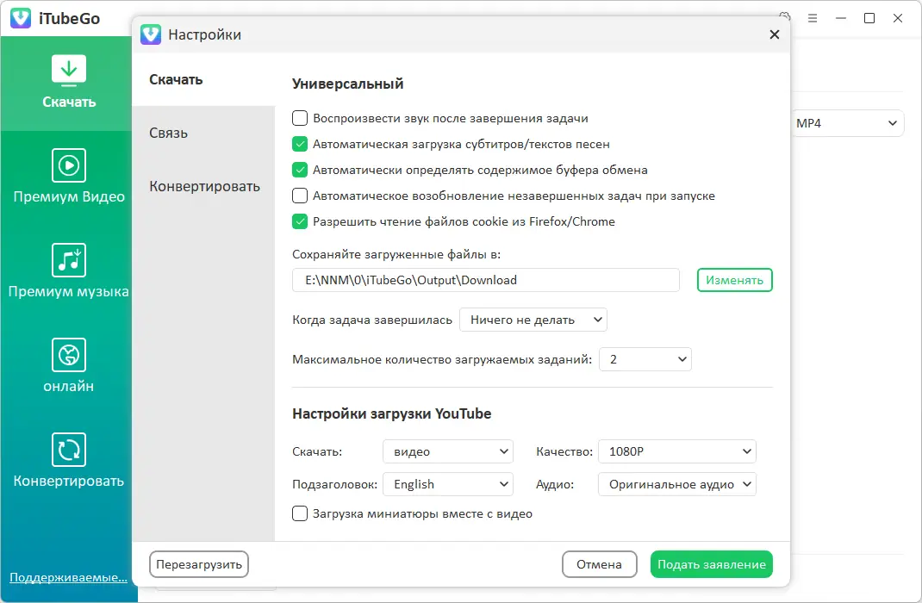Open the Качество dropdown showing 1080P
This screenshot has width=922, height=603.
(676, 451)
